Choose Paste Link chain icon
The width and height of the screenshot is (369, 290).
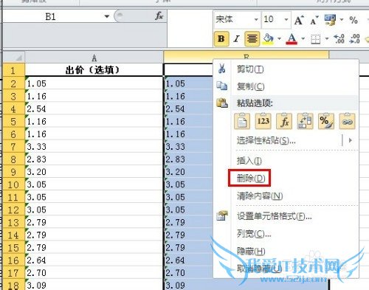347,121
